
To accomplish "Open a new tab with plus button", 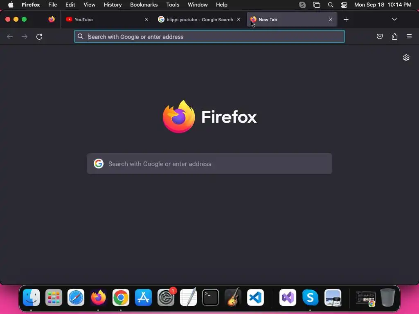I will (x=346, y=20).
